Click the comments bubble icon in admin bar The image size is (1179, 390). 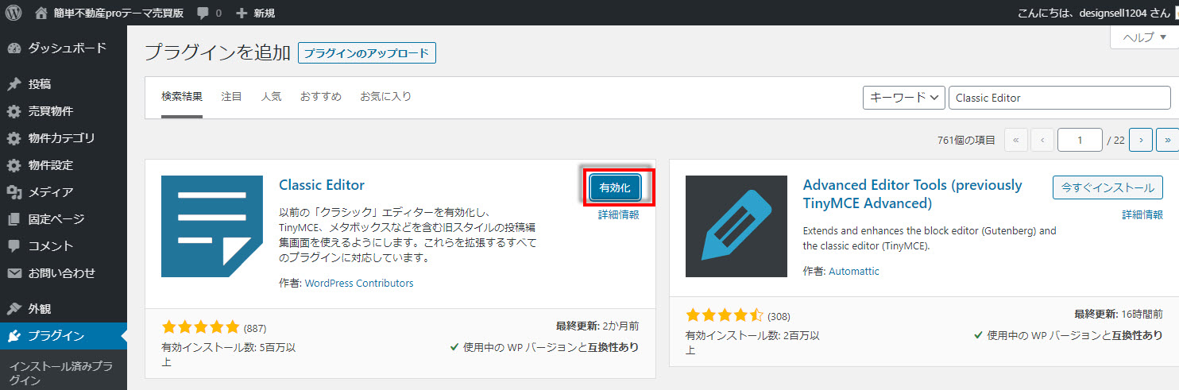pos(204,13)
